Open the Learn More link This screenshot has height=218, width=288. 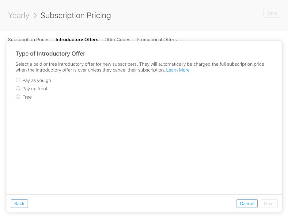click(178, 70)
